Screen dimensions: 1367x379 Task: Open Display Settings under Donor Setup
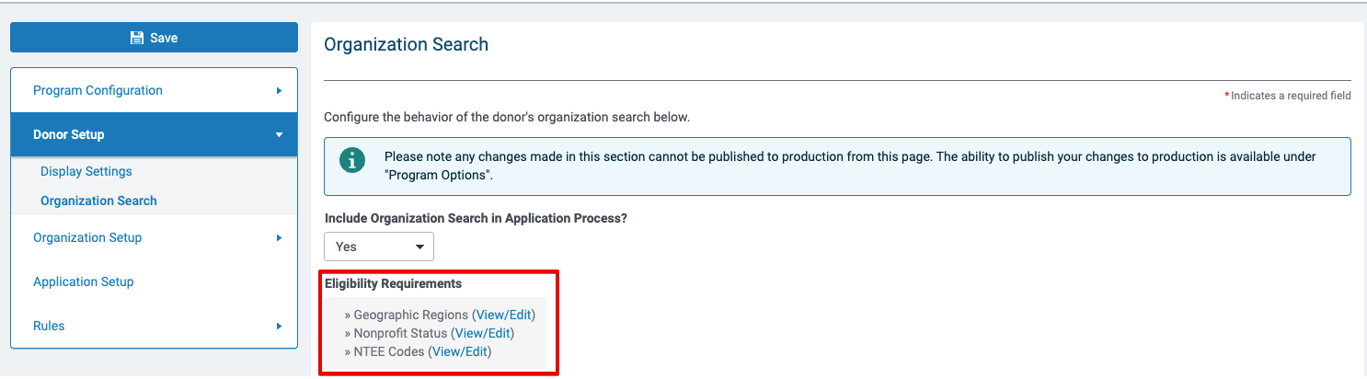coord(86,171)
